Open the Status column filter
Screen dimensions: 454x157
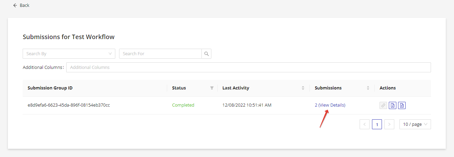point(212,88)
